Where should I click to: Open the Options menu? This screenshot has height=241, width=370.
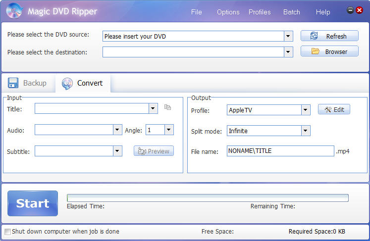coord(228,12)
